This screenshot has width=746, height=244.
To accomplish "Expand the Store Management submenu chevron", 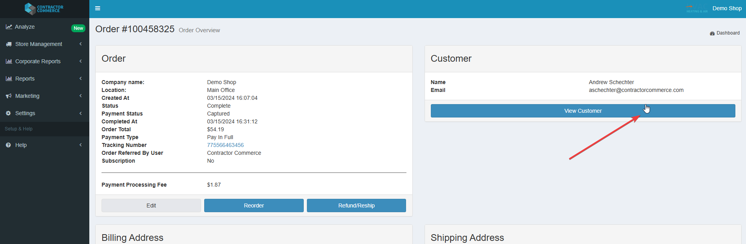I will pos(81,44).
